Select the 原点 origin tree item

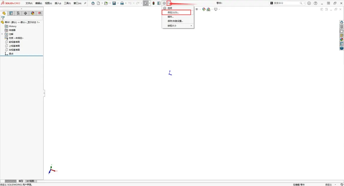(x=11, y=54)
